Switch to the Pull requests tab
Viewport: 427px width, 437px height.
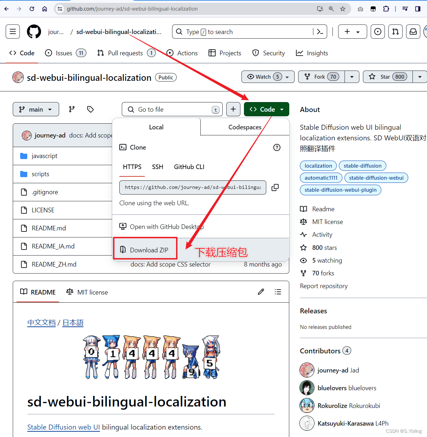pos(126,53)
